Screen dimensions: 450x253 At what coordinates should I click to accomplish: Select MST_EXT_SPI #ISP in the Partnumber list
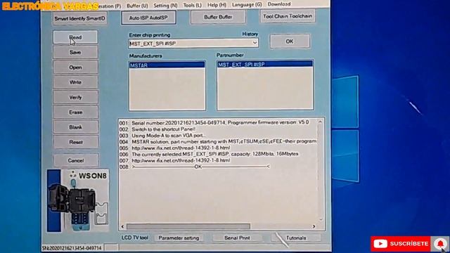[x=265, y=64]
